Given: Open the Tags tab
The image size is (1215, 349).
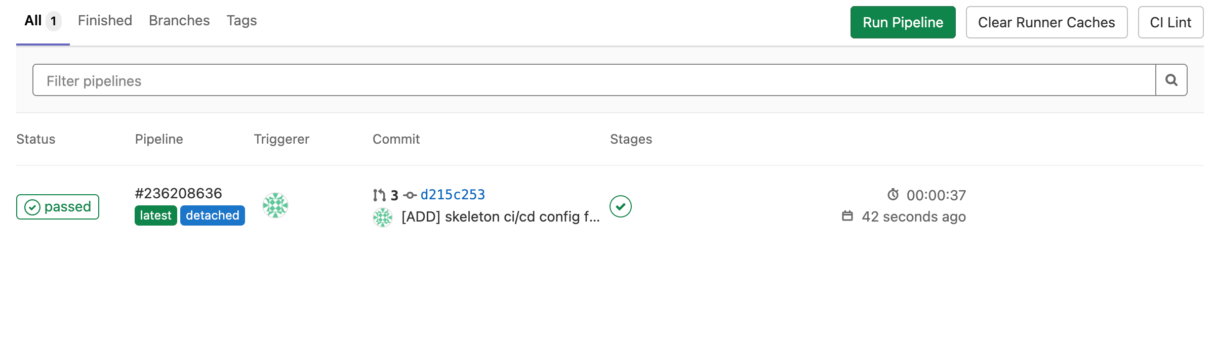Looking at the screenshot, I should (x=241, y=20).
